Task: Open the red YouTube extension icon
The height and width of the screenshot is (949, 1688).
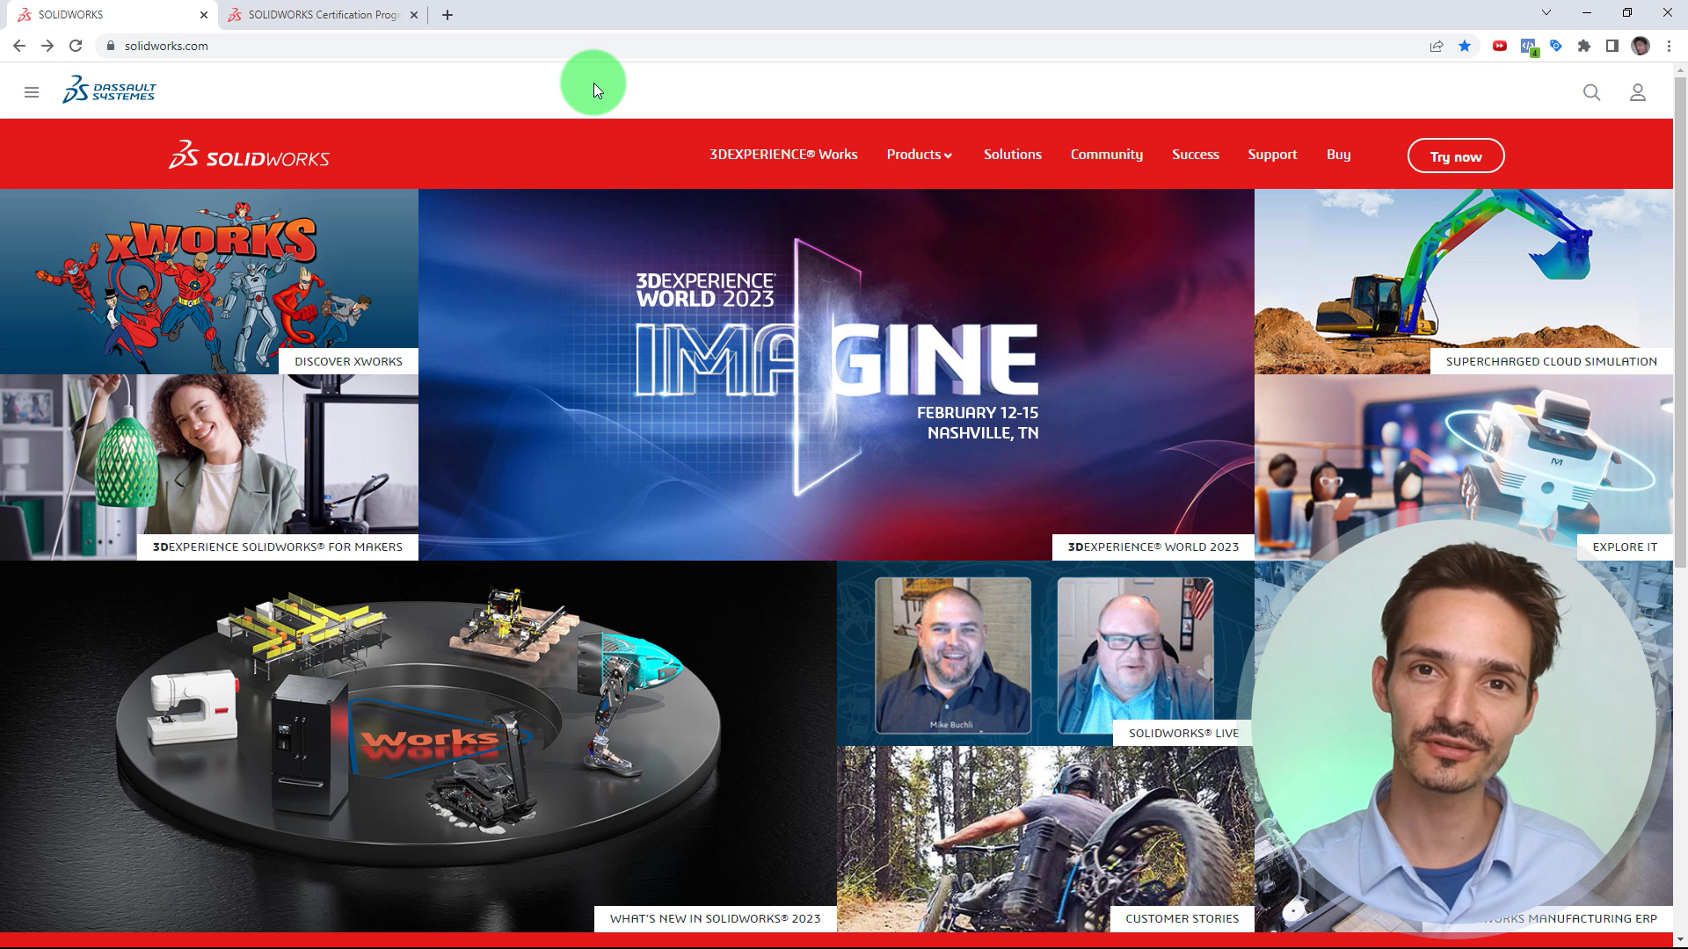Action: [1500, 46]
